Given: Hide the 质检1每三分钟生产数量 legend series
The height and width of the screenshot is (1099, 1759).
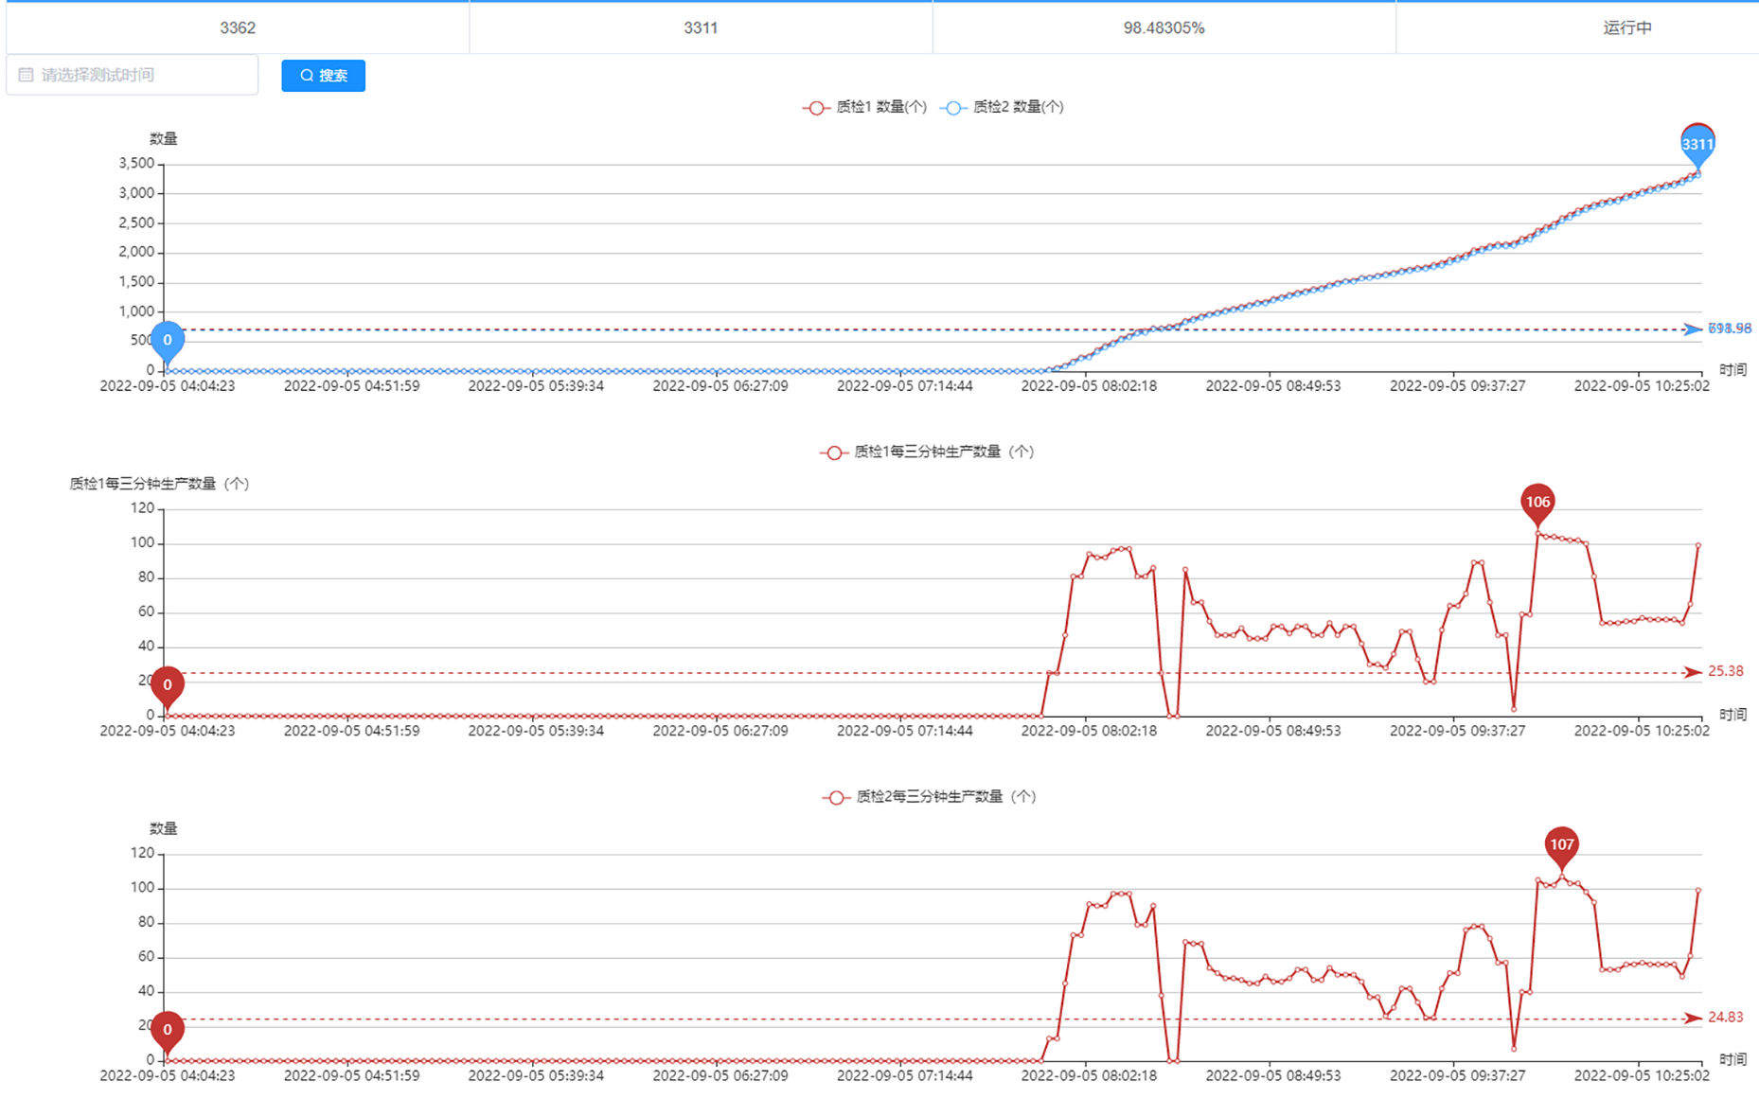Looking at the screenshot, I should click(927, 452).
